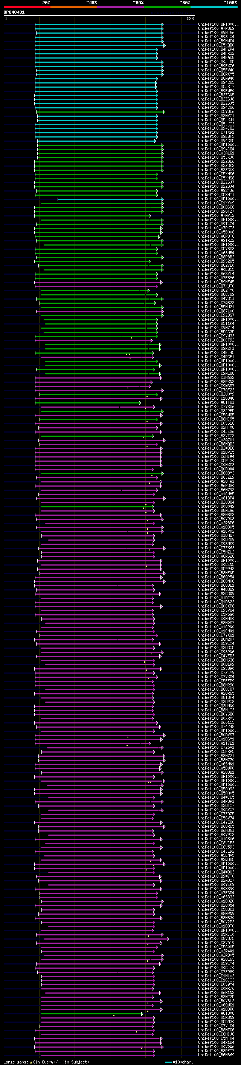Select hit label UniRef100_Q2U884
Image resolution: width=241 pixels, height=1065 pixels.
click(x=216, y=502)
